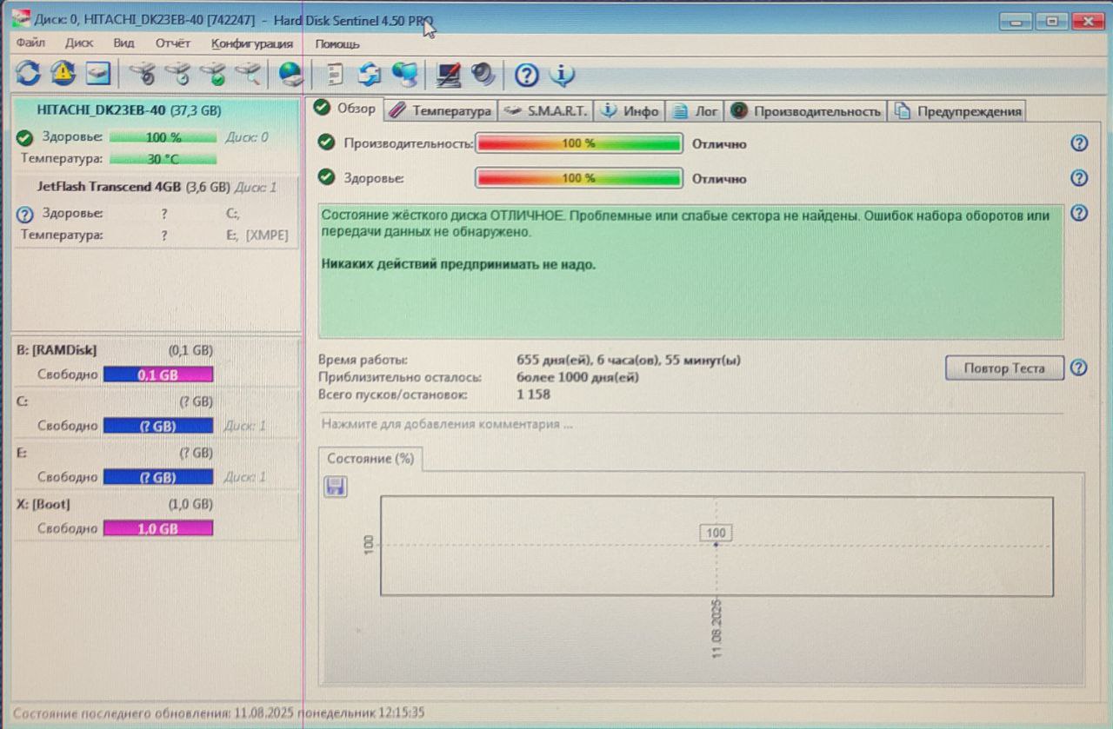Open the Предупреждения tab
Image resolution: width=1113 pixels, height=729 pixels.
[957, 110]
